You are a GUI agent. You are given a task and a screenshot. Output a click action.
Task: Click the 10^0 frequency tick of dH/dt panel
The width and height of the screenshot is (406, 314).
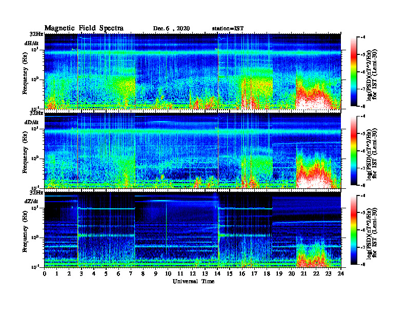[34, 80]
